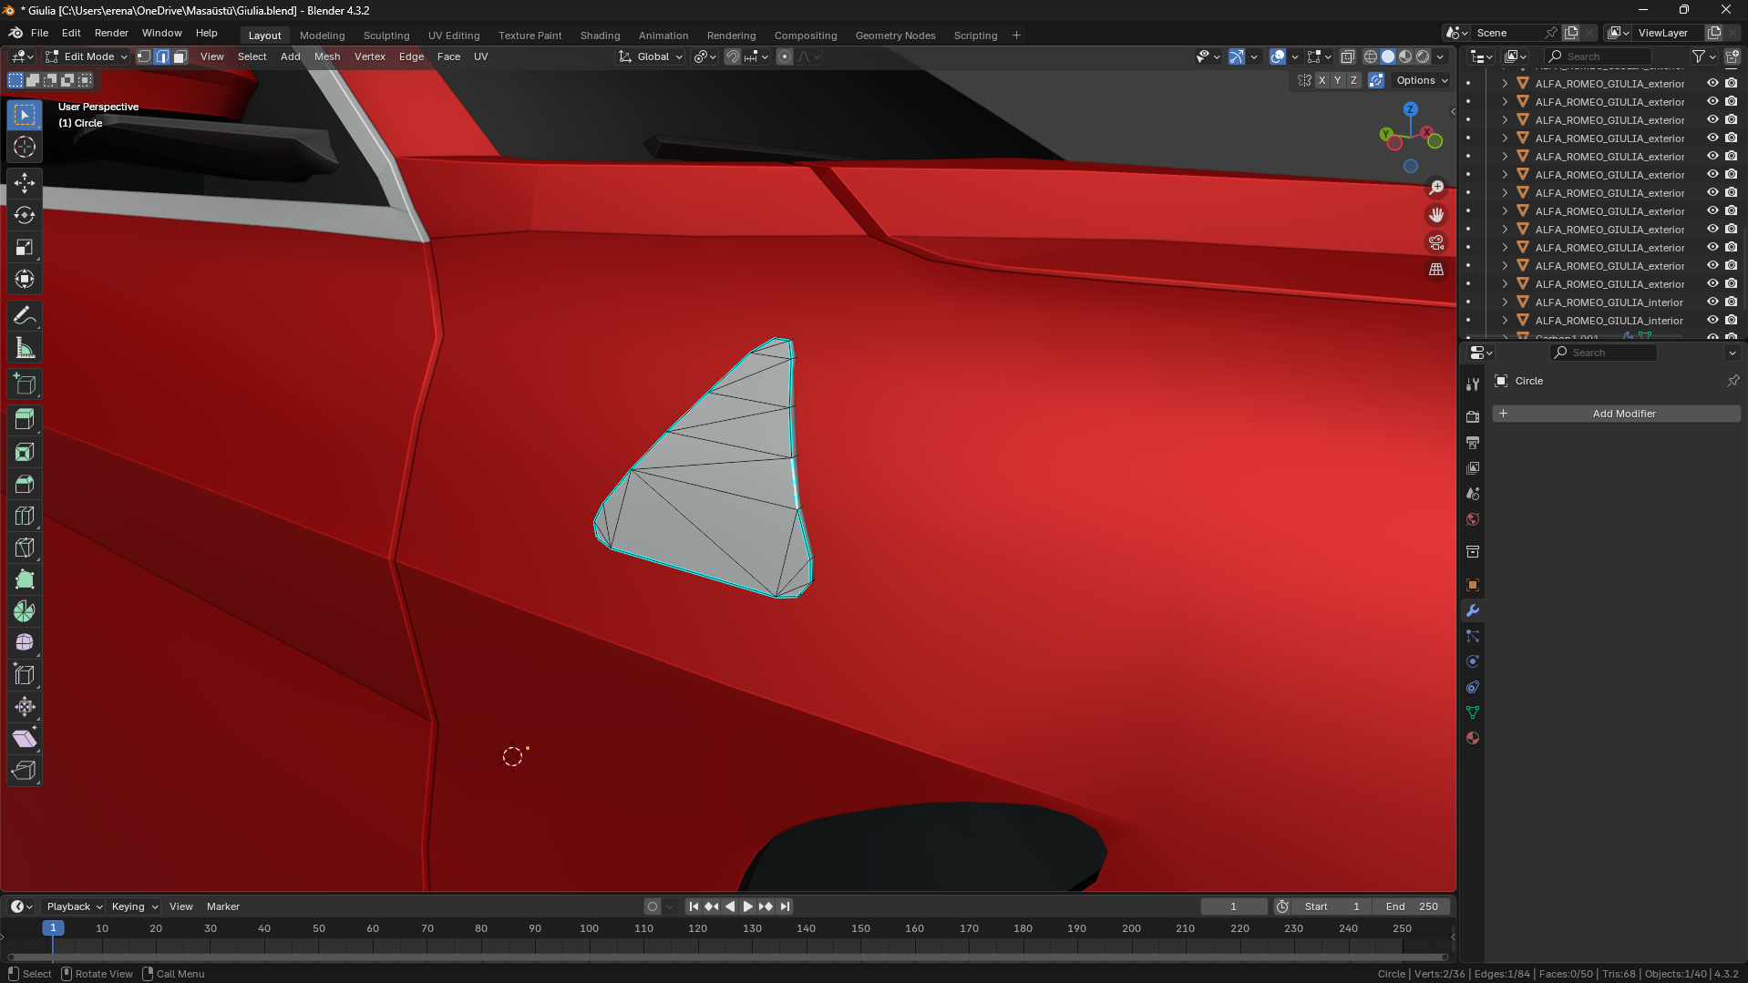Viewport: 1748px width, 983px height.
Task: Toggle camera view in the viewport
Action: click(x=1436, y=242)
